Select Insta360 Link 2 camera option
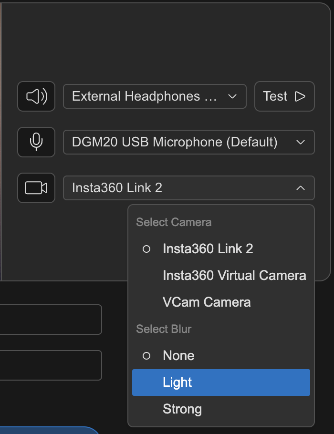334x434 pixels. click(221, 248)
